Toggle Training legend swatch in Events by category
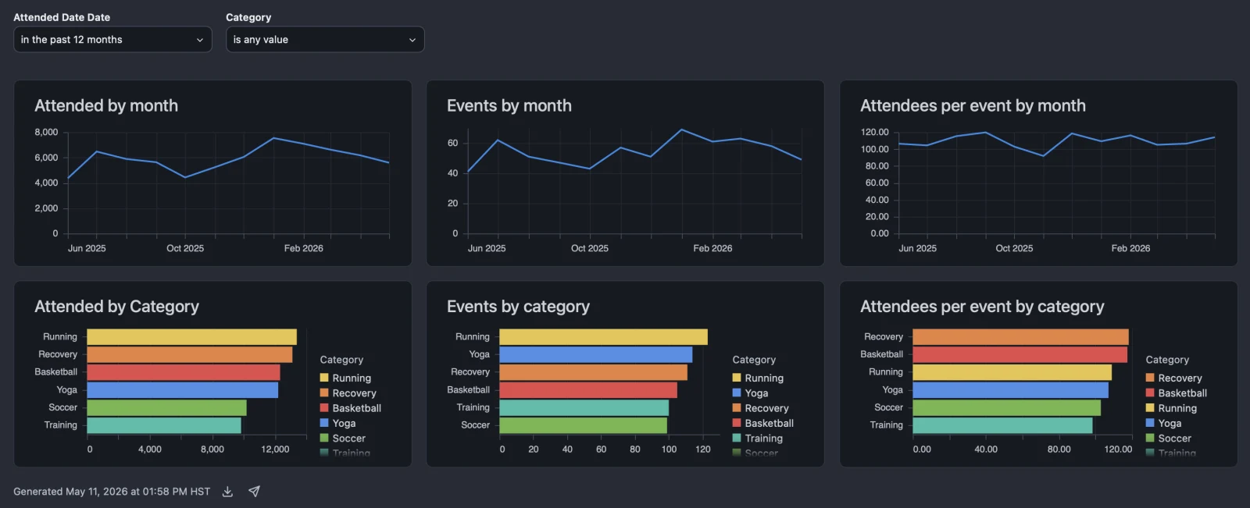 coord(737,439)
